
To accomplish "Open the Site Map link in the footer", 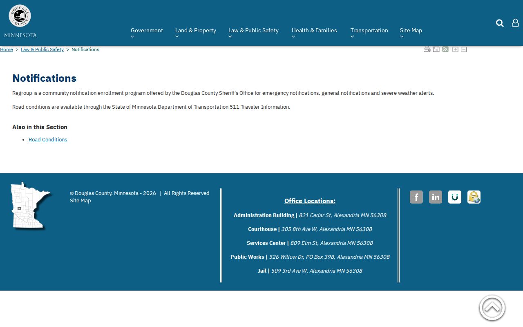I will coord(80,201).
